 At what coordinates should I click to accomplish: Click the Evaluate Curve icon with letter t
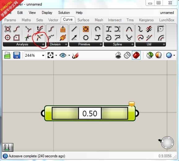coord(40,29)
